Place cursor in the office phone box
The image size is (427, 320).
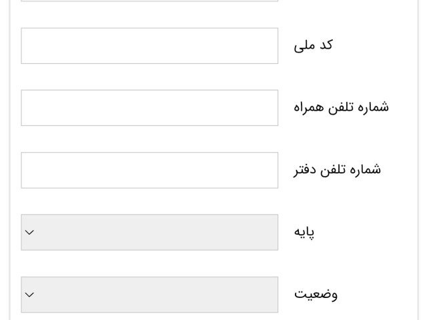click(149, 170)
